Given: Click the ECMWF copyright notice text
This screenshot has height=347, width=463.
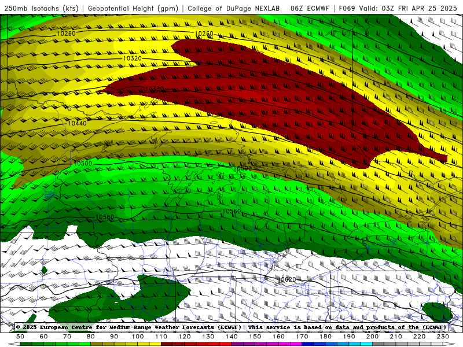Looking at the screenshot, I should pyautogui.click(x=231, y=327).
